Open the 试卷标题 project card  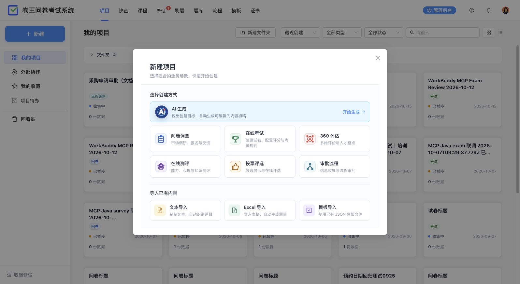click(x=462, y=230)
